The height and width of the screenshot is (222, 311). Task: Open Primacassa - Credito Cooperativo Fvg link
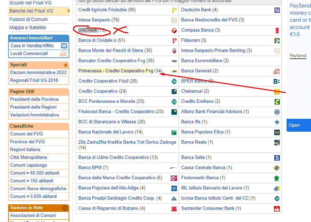pos(116,71)
